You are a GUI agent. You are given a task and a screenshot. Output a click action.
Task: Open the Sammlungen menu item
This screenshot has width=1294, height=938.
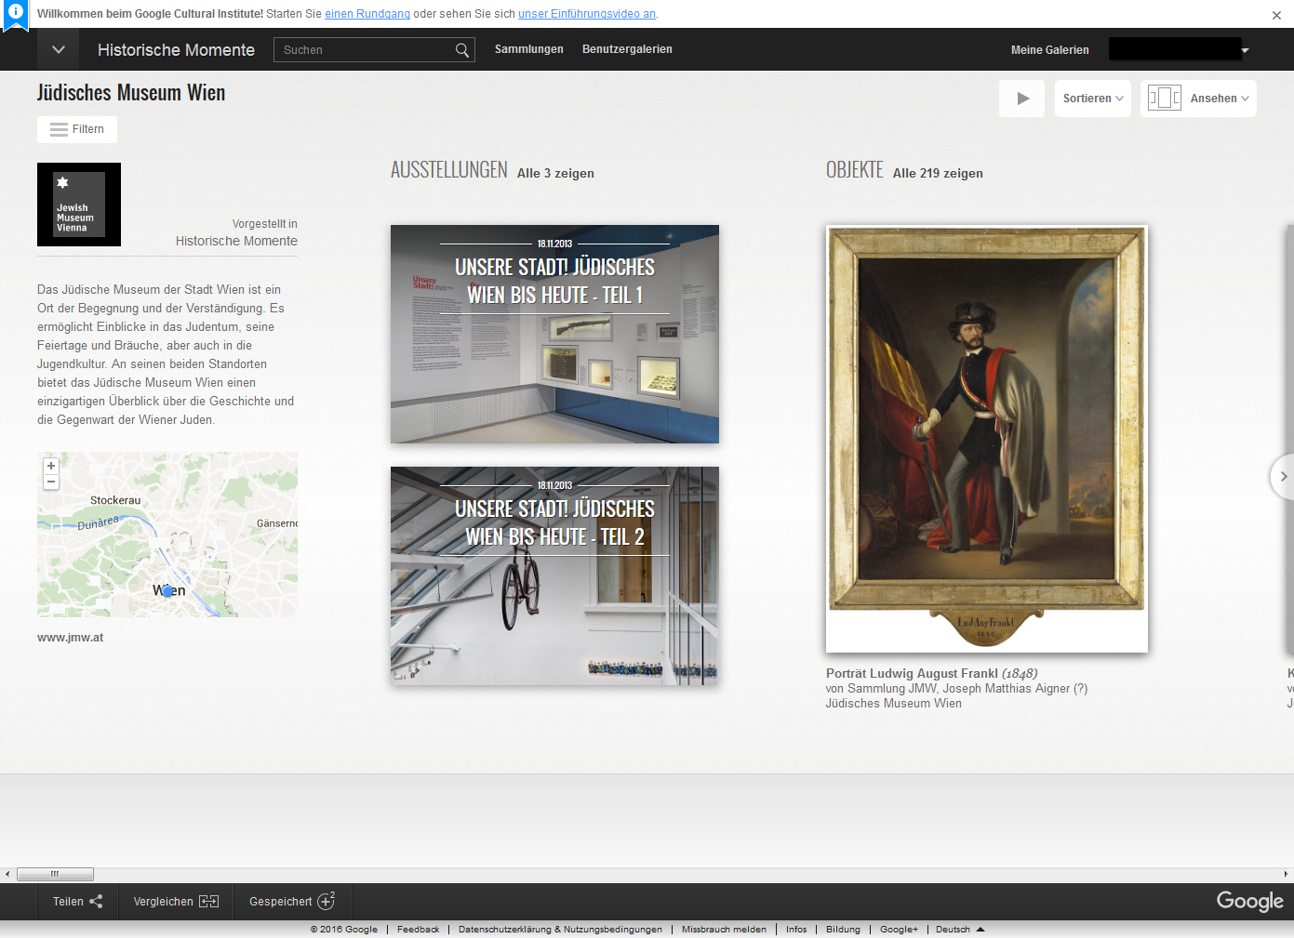(x=528, y=49)
